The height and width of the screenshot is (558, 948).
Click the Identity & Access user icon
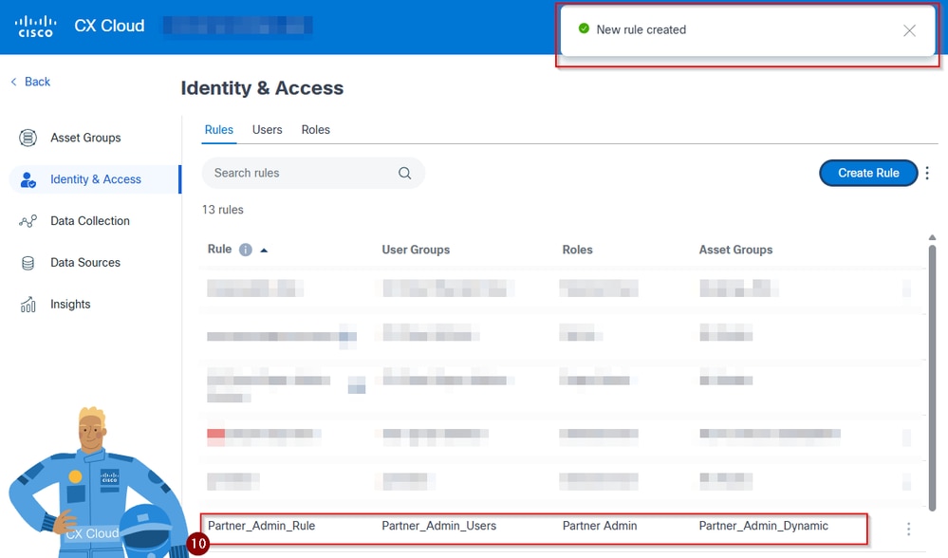click(28, 179)
